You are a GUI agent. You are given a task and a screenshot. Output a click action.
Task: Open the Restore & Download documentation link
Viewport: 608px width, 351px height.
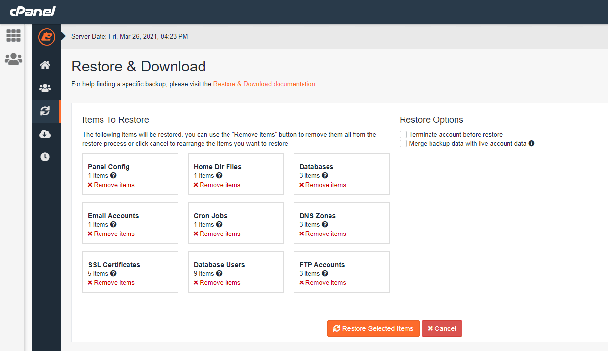[x=265, y=84]
